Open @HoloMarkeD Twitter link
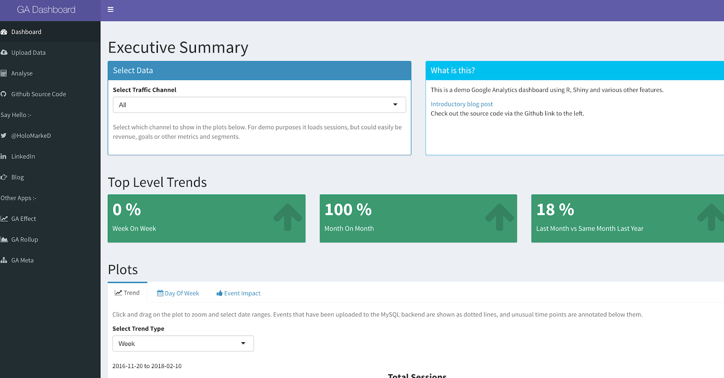Image resolution: width=724 pixels, height=378 pixels. pyautogui.click(x=50, y=136)
